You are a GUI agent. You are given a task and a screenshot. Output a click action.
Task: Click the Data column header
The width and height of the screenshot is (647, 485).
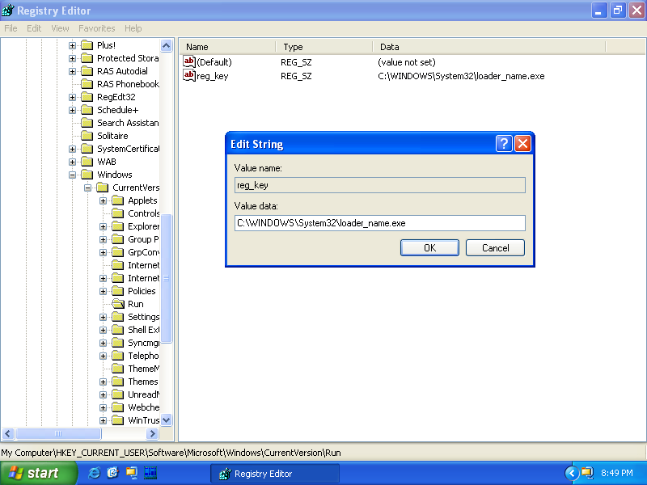pyautogui.click(x=489, y=47)
